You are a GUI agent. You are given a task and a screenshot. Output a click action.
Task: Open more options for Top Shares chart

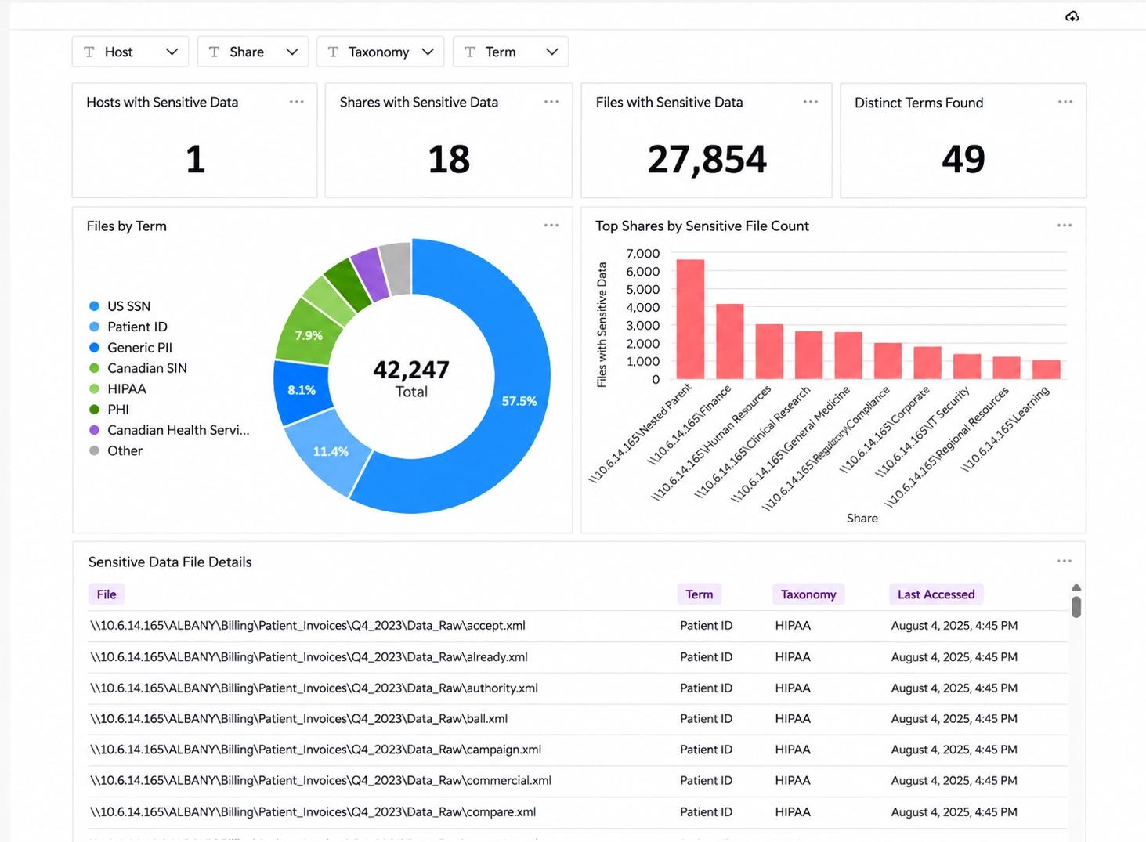click(x=1065, y=226)
